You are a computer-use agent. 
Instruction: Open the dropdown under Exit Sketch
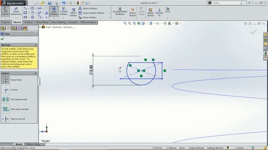point(5,18)
